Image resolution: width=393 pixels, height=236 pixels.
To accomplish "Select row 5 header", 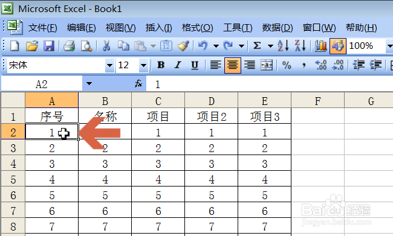I will [x=13, y=179].
